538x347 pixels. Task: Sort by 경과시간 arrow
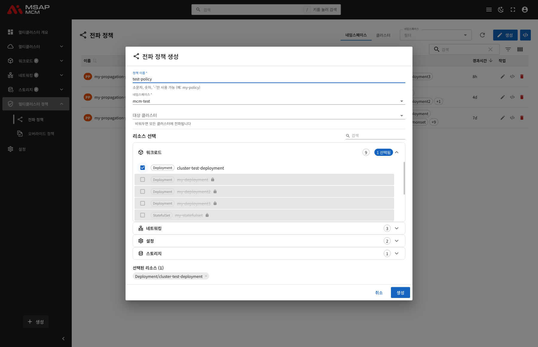point(491,60)
